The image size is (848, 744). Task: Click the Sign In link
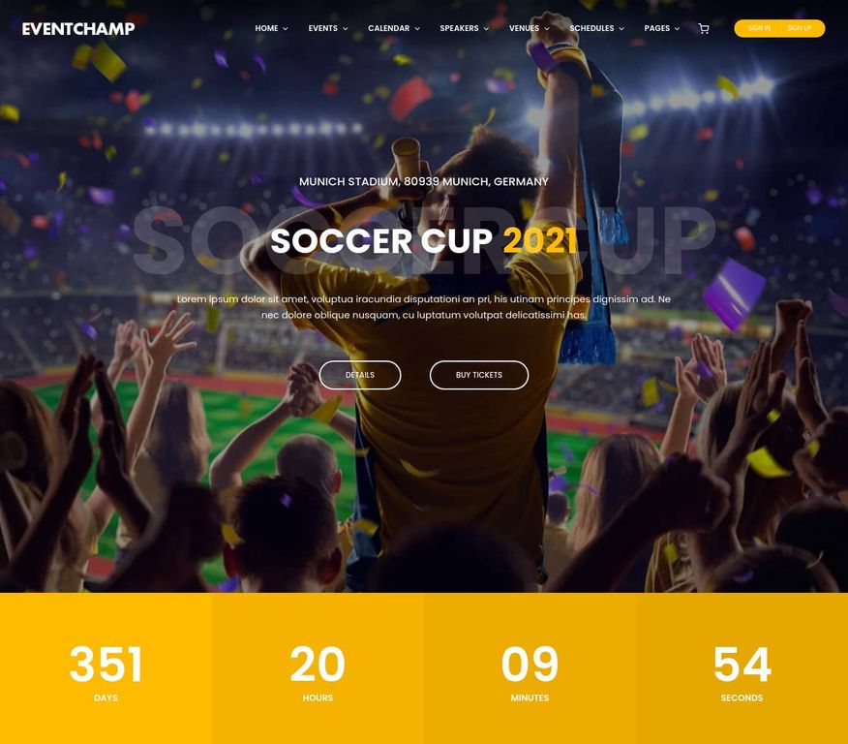coord(759,28)
